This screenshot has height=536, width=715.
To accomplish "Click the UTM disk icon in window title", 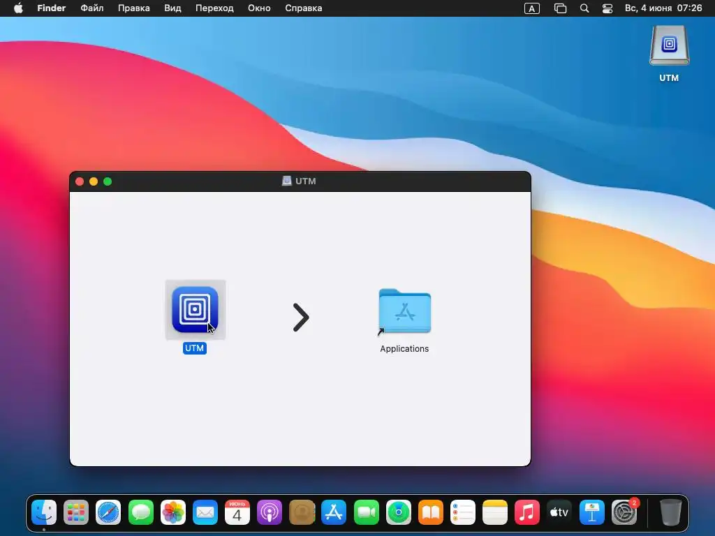I will click(286, 181).
